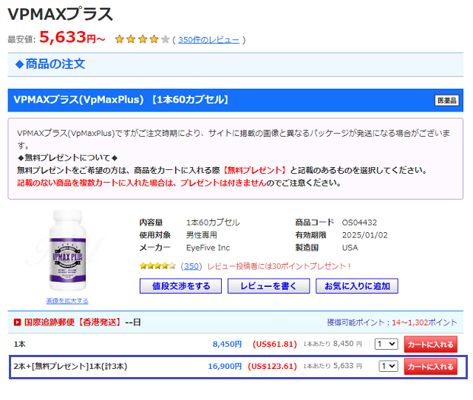Click maker name EyeFive Inc
This screenshot has height=400, width=473.
point(208,248)
